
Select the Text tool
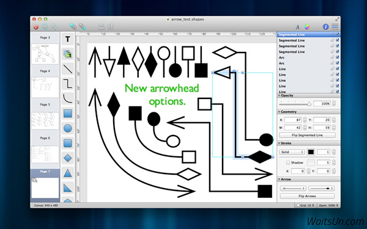68,39
